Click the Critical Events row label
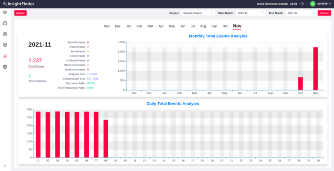The height and width of the screenshot is (171, 334). pyautogui.click(x=76, y=60)
